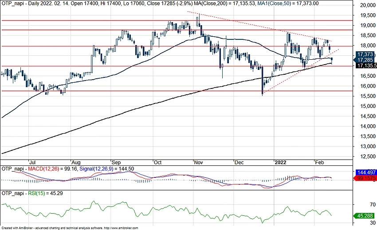Viewport: 377px width, 230px height.
Task: Click the Signal(12,26,9) = 144.50 legend
Action: 106,169
